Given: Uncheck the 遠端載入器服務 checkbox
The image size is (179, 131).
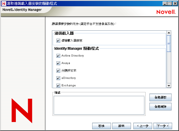Looking at the screenshot, I should [x=58, y=40].
